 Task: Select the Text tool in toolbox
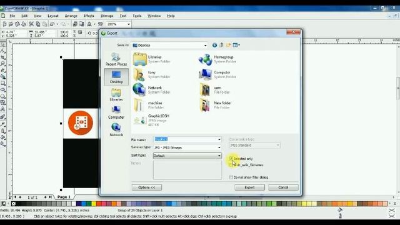click(2, 109)
